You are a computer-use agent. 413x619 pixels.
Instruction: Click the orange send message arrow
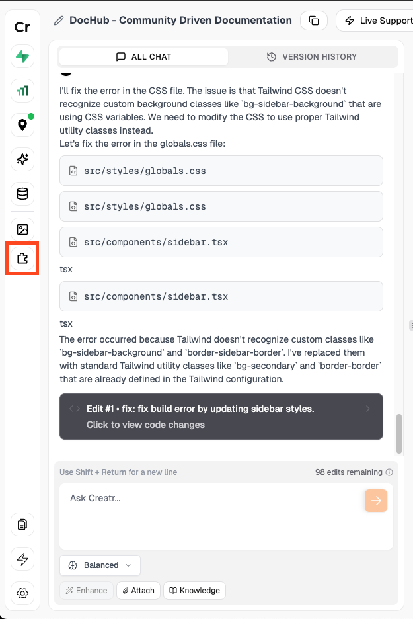375,501
